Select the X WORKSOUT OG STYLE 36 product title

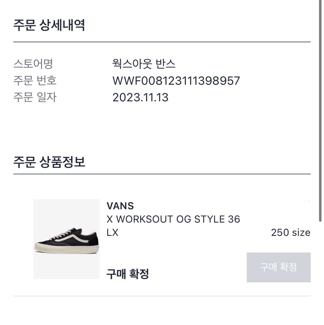click(173, 219)
